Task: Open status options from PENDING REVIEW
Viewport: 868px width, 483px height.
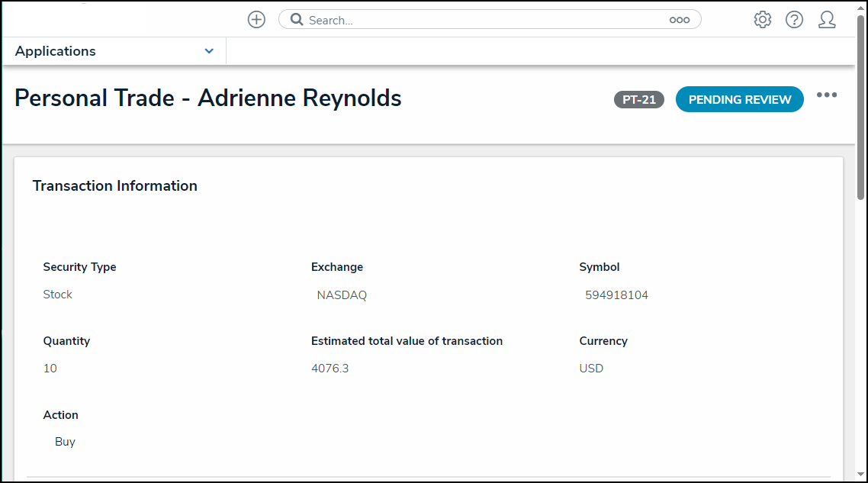Action: click(739, 99)
